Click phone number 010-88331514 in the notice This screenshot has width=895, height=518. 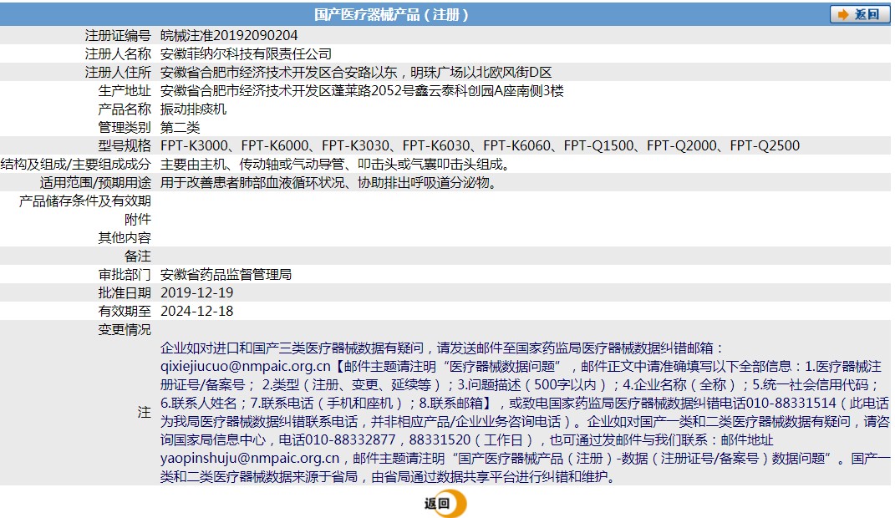pyautogui.click(x=791, y=403)
